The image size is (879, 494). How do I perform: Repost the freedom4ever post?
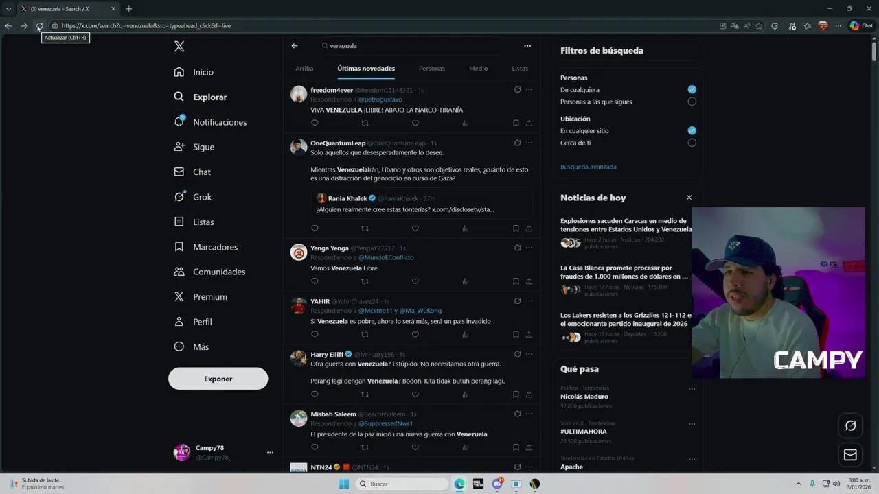click(365, 123)
